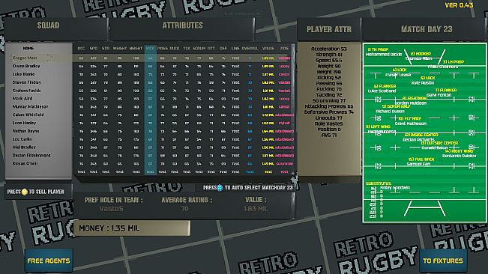Click the Acceleration 53 attribute line

point(328,49)
